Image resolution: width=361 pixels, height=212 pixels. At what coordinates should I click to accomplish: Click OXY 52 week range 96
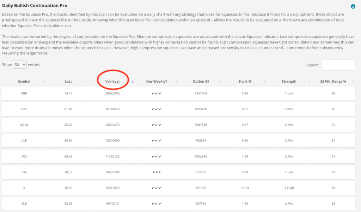[333, 109]
